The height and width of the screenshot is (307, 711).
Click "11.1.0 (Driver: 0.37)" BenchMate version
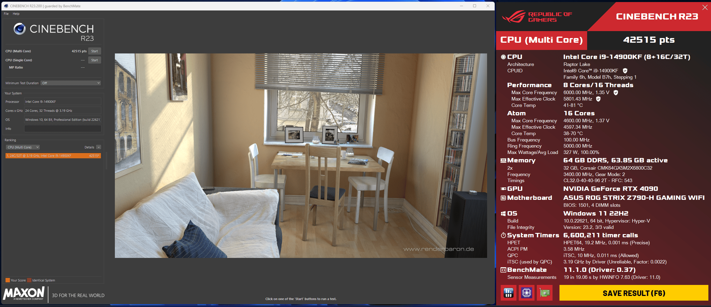[599, 270]
